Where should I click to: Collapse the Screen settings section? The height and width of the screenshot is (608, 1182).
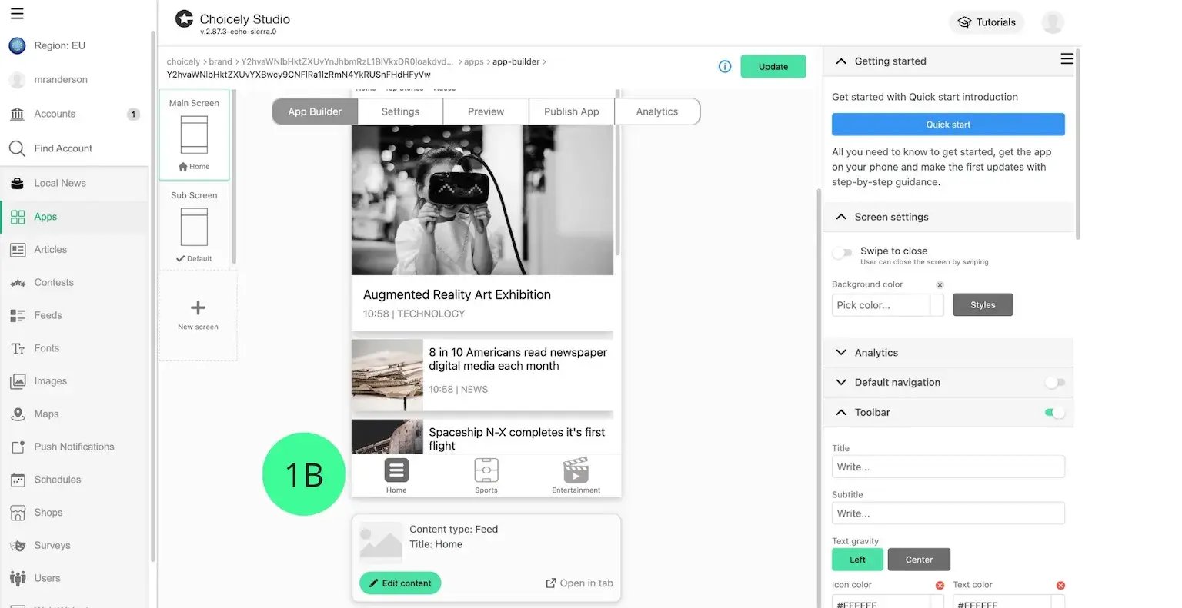tap(841, 218)
